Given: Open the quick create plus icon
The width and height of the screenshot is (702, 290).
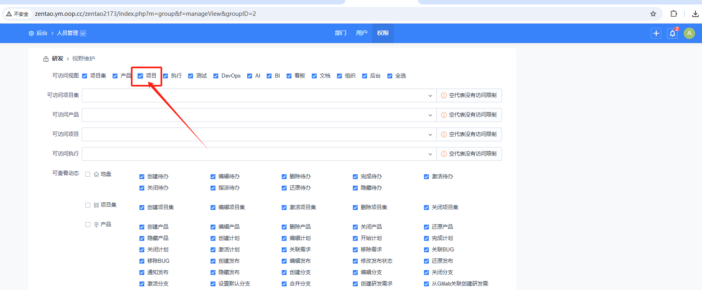Looking at the screenshot, I should pyautogui.click(x=656, y=33).
